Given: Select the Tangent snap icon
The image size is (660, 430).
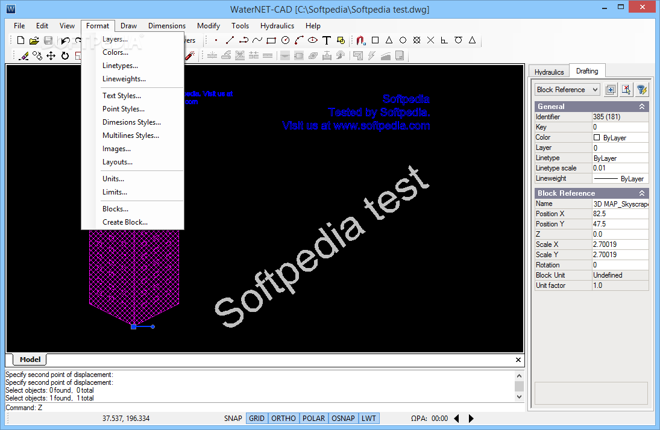Looking at the screenshot, I should click(458, 40).
